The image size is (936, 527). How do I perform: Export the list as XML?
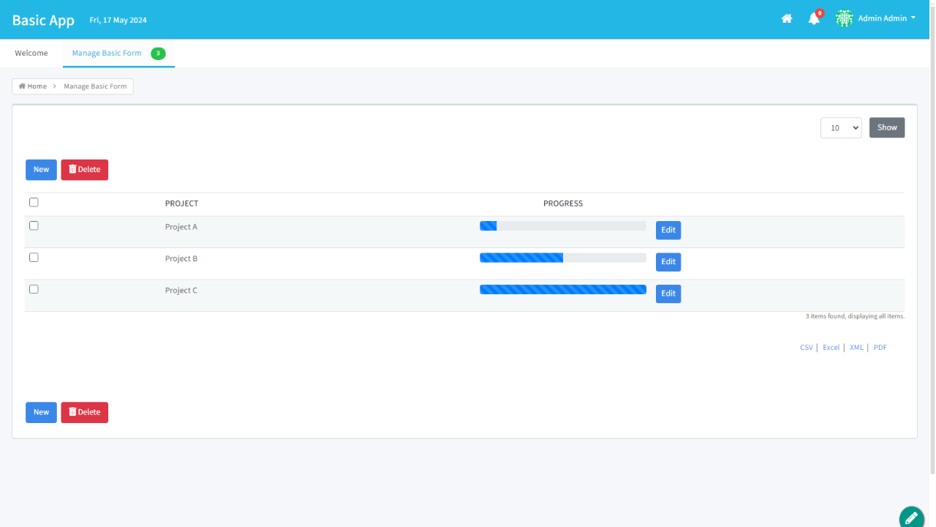(856, 348)
